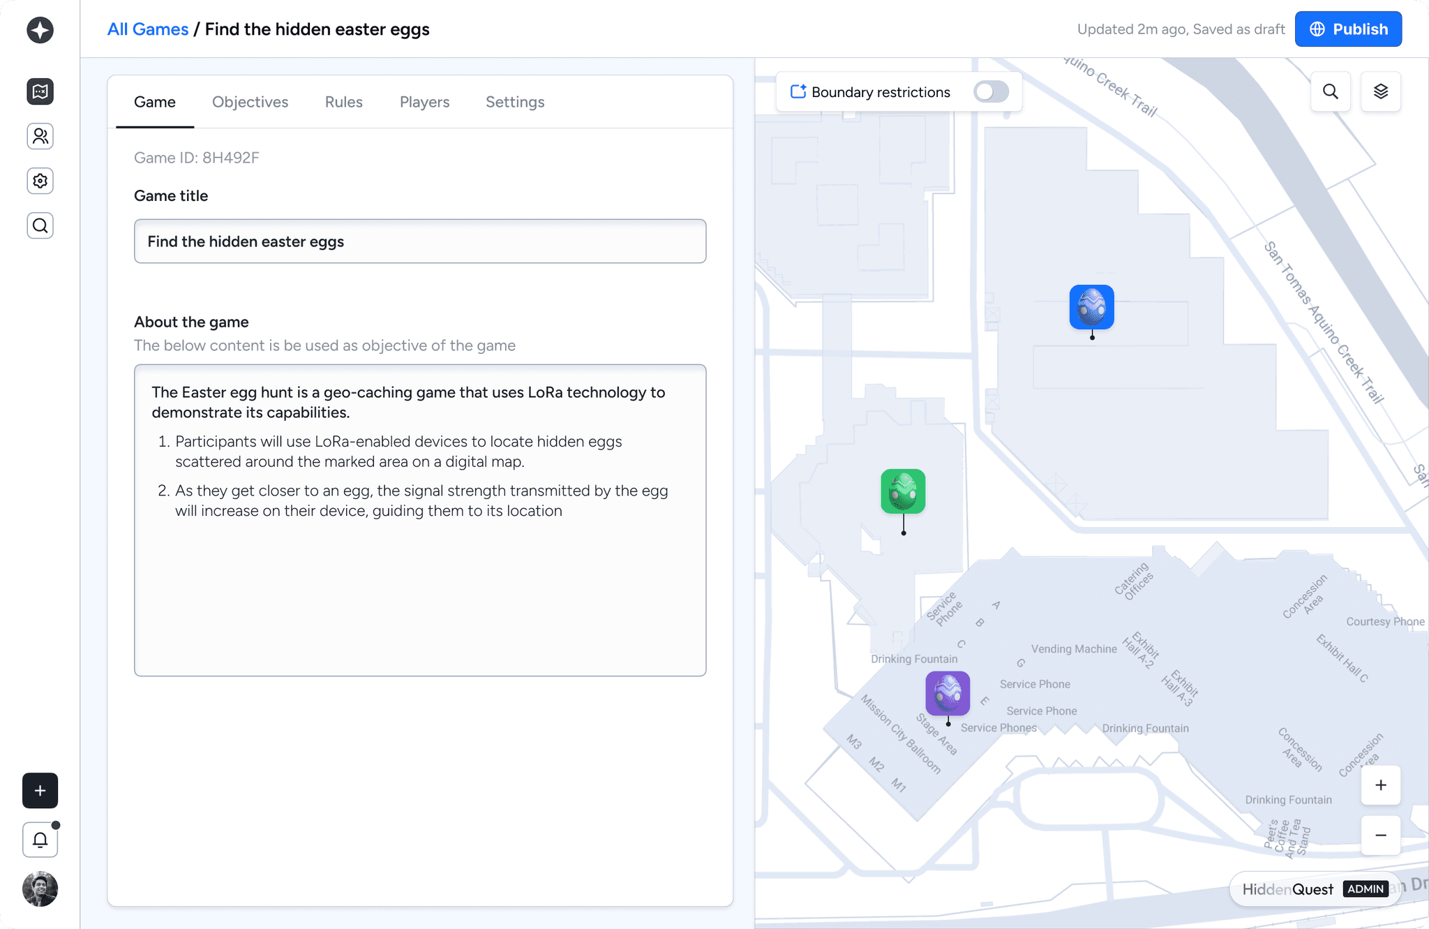Image resolution: width=1429 pixels, height=929 pixels.
Task: Open the user profile avatar
Action: [40, 889]
